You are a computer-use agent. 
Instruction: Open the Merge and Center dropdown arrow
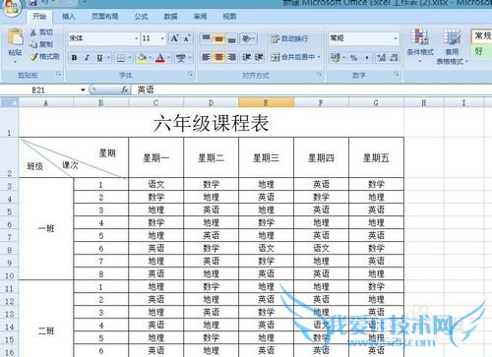click(319, 57)
